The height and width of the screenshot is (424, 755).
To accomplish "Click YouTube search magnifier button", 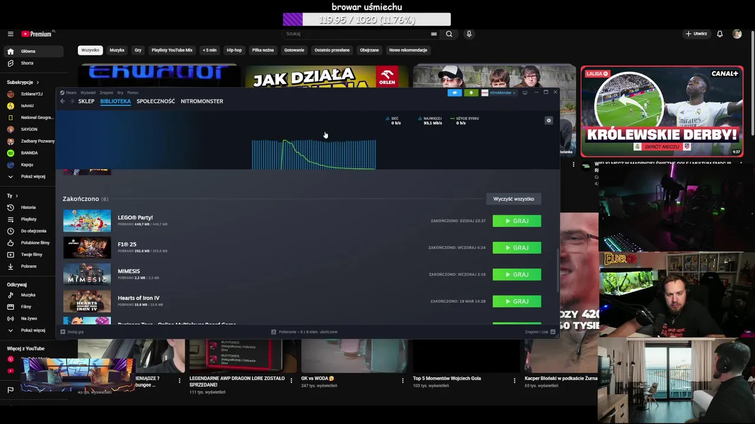I will [x=449, y=34].
